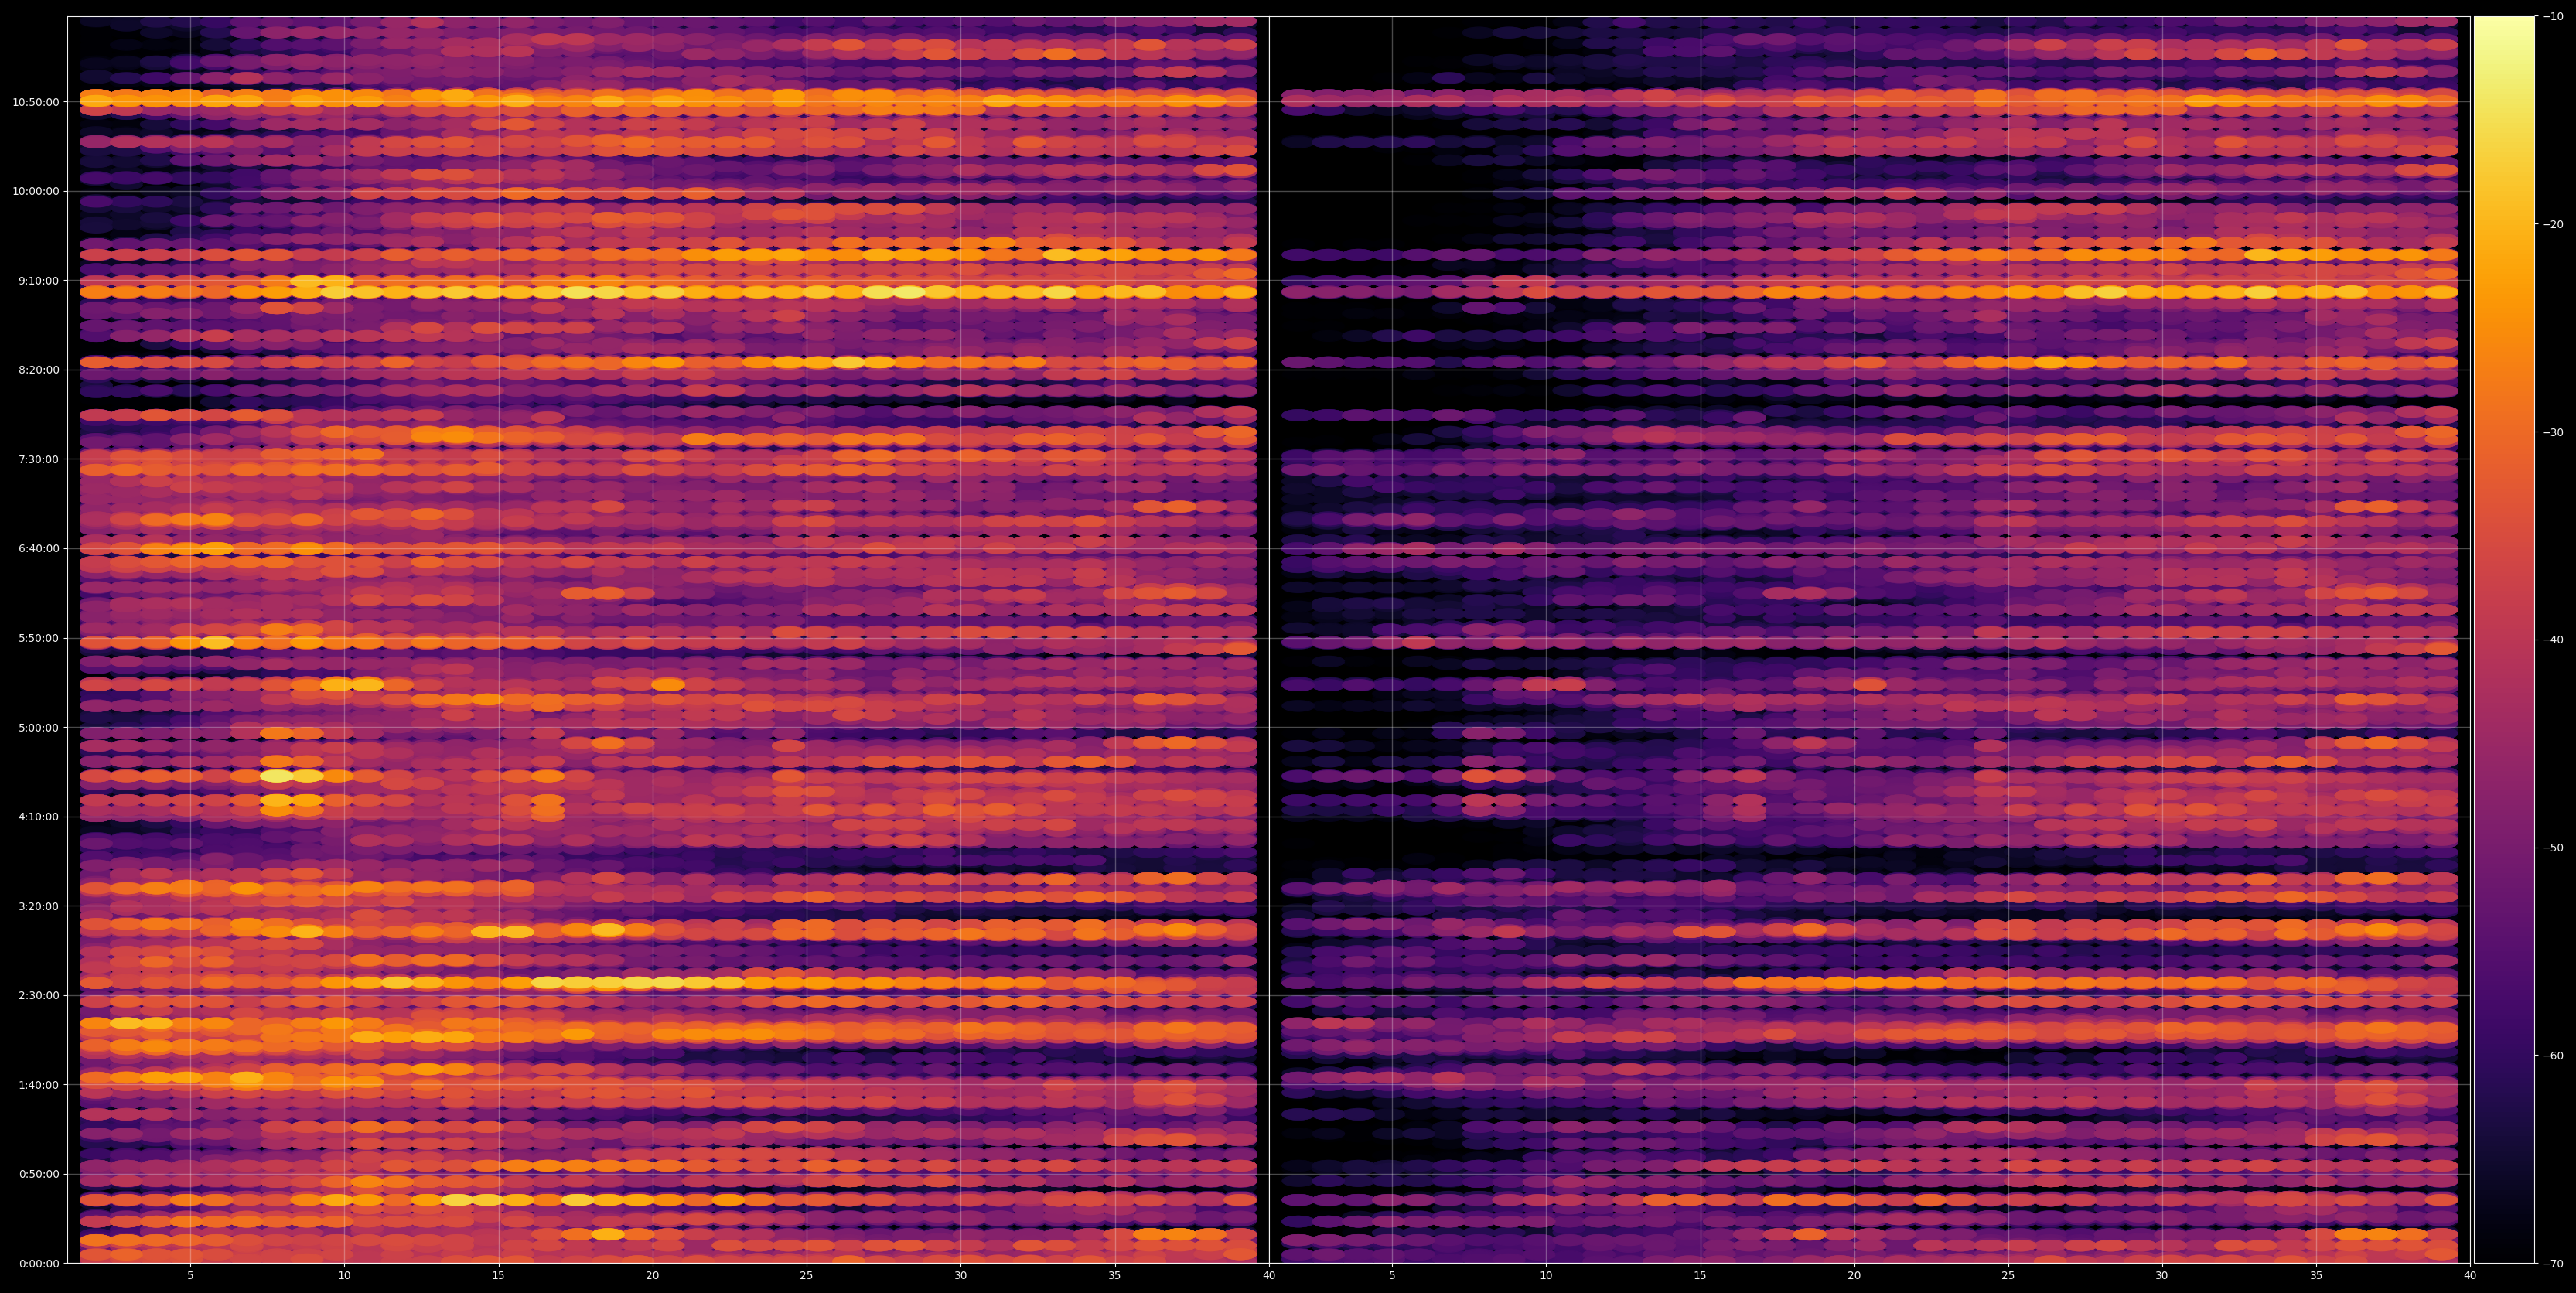Click x-axis tick 30 of the right heatmap
The height and width of the screenshot is (1293, 2576).
point(2162,1276)
